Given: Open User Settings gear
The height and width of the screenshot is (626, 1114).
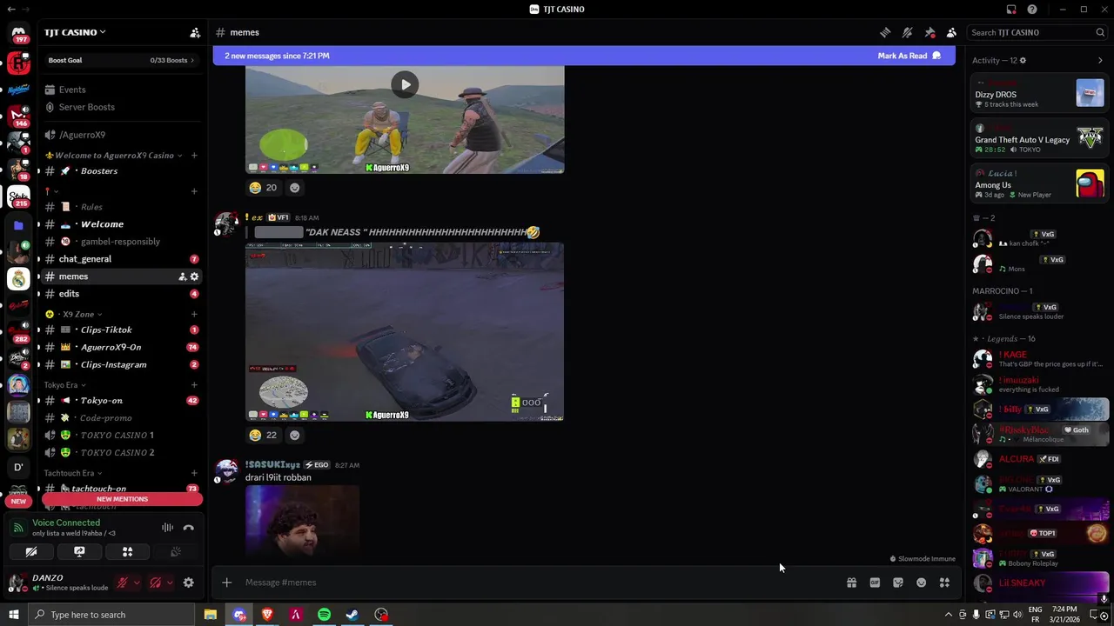Looking at the screenshot, I should [188, 583].
